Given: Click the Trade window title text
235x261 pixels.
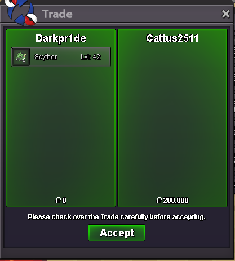Looking at the screenshot, I should [x=57, y=14].
